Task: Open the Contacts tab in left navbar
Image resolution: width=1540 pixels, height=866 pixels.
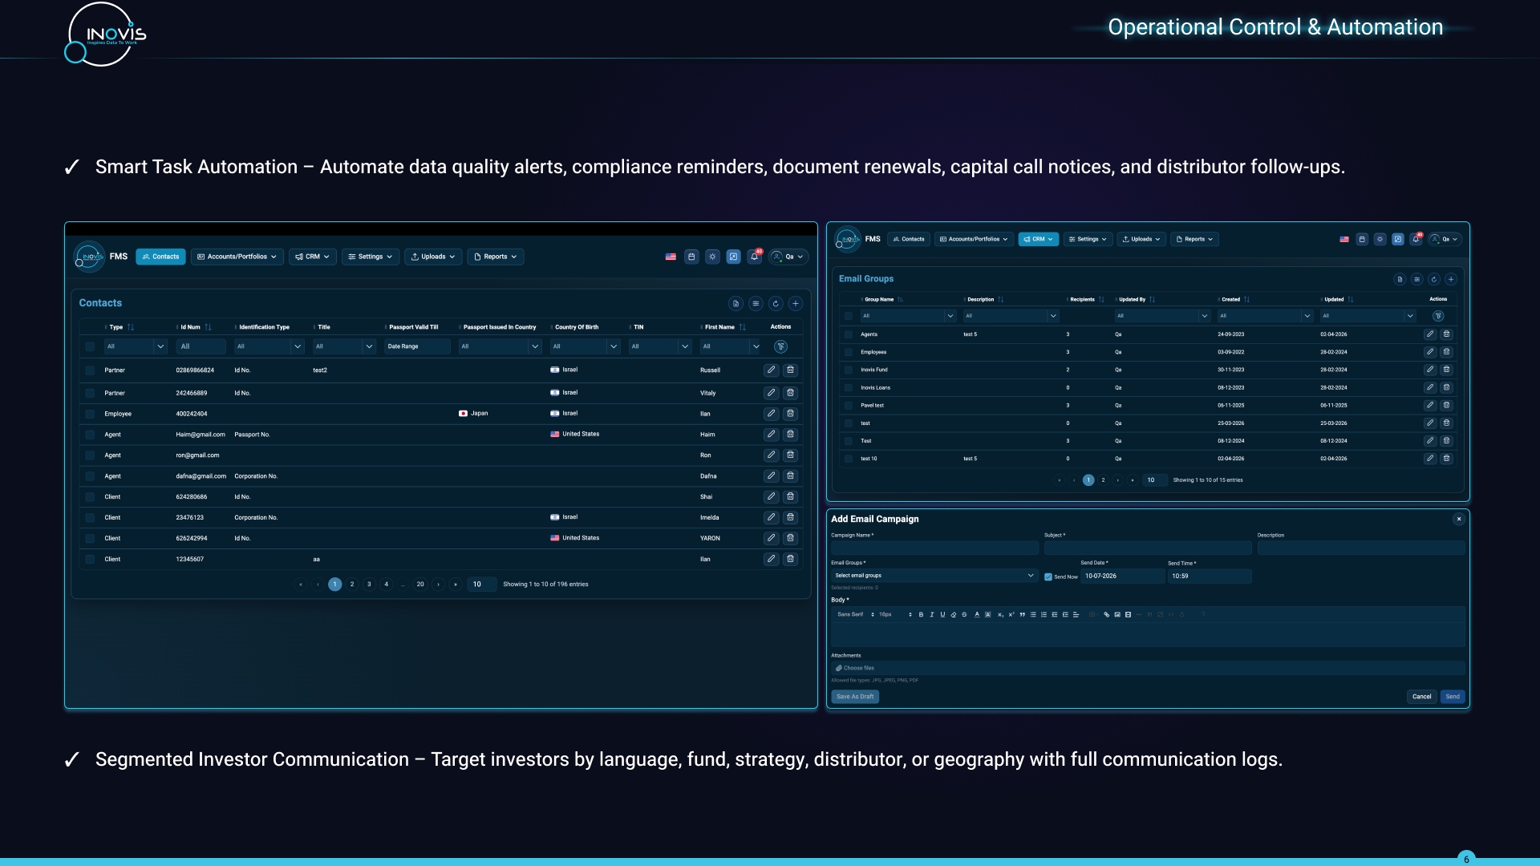Action: (x=160, y=257)
